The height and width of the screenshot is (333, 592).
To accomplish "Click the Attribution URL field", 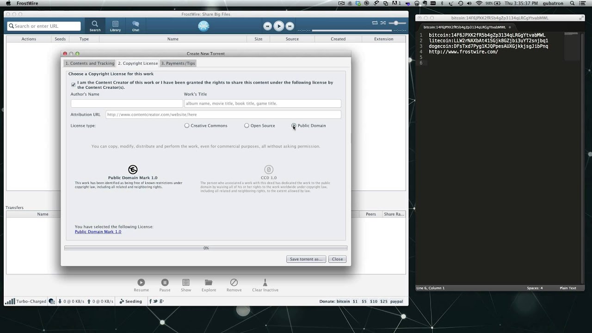I will 223,115.
